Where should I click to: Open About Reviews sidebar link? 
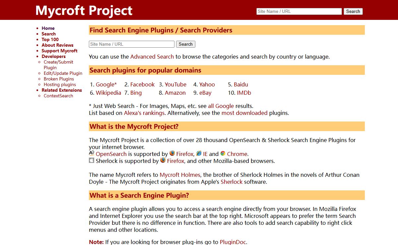(57, 45)
